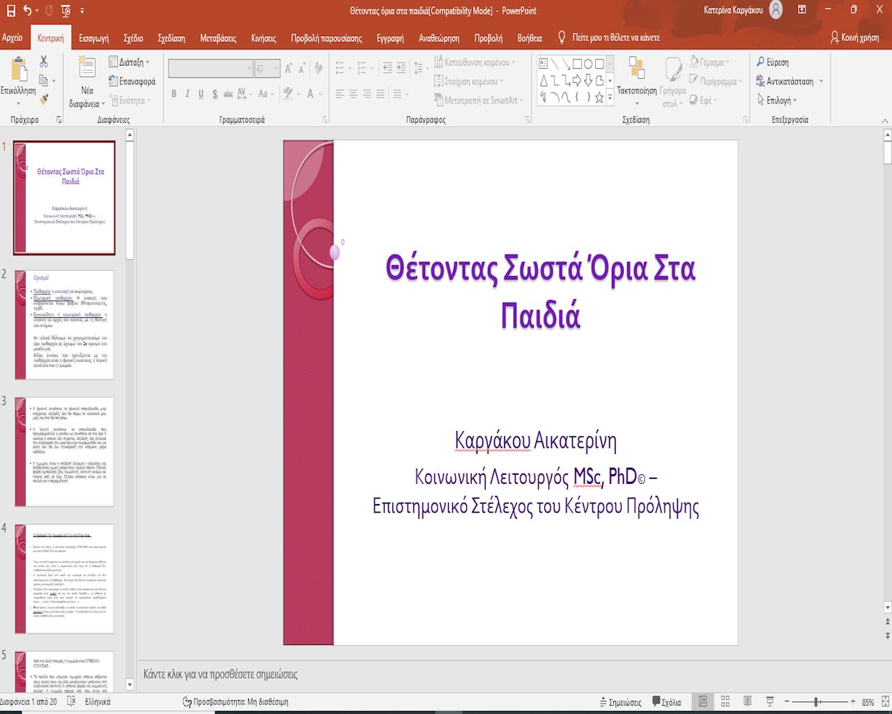
Task: Click the zoom slider in status bar
Action: 817,702
